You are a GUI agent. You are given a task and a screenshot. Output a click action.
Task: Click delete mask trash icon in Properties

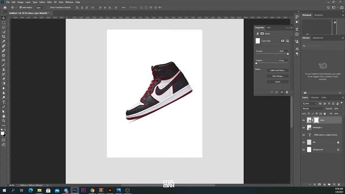tap(287, 92)
